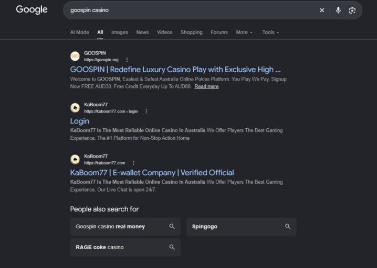Image resolution: width=377 pixels, height=268 pixels.
Task: Select the All tab
Action: pyautogui.click(x=100, y=32)
